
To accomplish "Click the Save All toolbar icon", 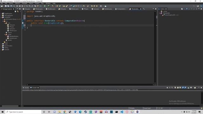I will click(8, 6).
